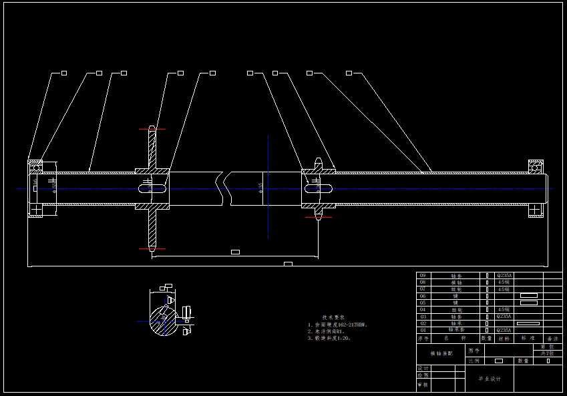Click the 序号 column header
The height and width of the screenshot is (396, 567).
(423, 339)
